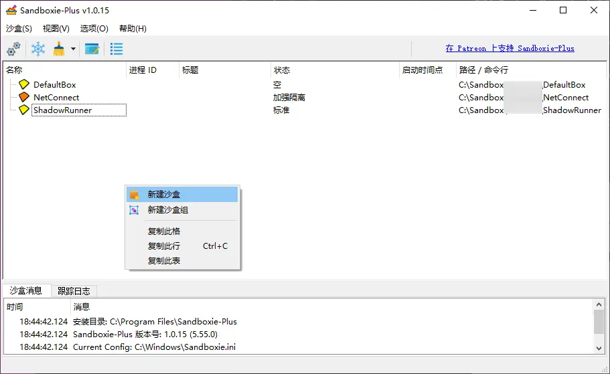Click the snowflake keep-terminated toolbar icon
Image resolution: width=610 pixels, height=374 pixels.
[x=38, y=49]
